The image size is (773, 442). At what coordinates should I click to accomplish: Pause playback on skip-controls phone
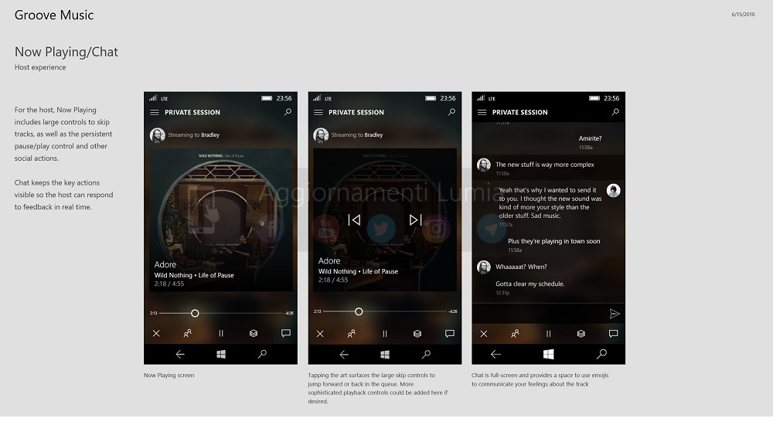coord(385,334)
